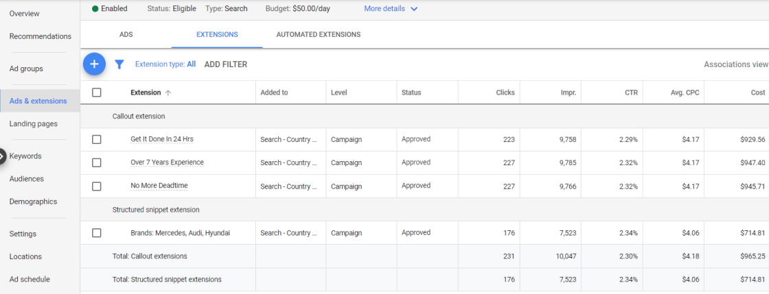Open Recommendations in the sidebar
Image resolution: width=769 pixels, height=294 pixels.
pos(40,36)
